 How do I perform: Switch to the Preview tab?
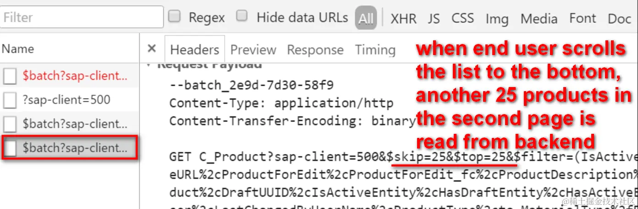(x=253, y=49)
